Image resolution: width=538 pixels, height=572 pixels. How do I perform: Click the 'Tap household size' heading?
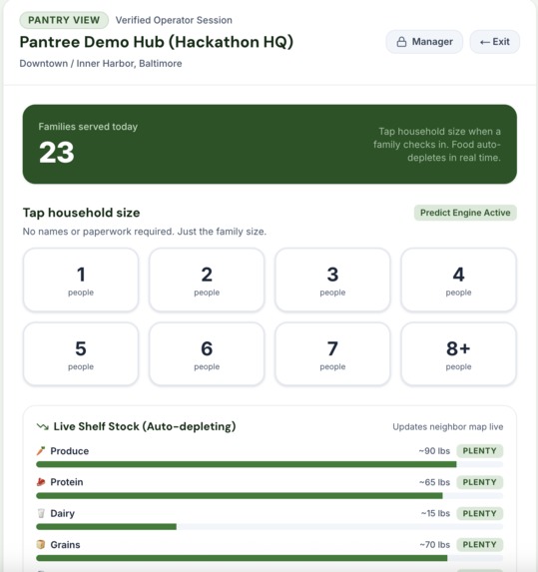coord(81,213)
